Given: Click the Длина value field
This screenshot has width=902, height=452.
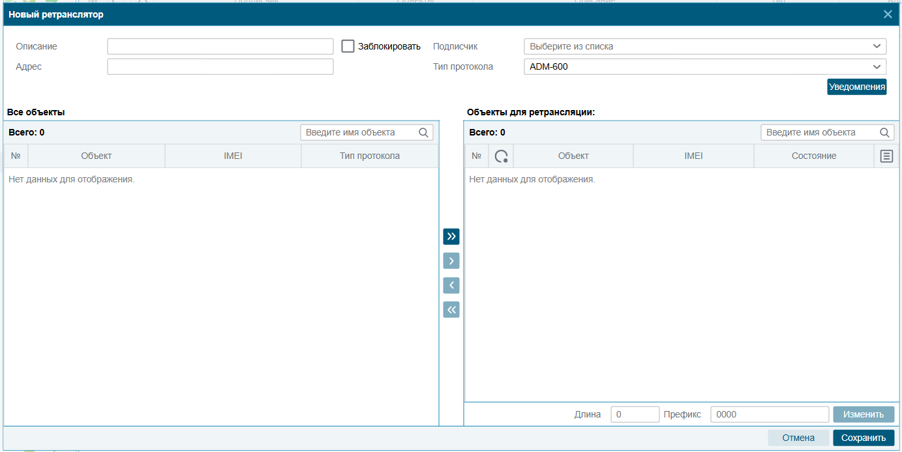Looking at the screenshot, I should [635, 414].
